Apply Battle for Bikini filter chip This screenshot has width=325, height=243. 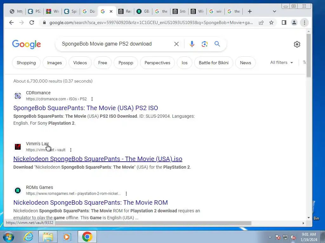pyautogui.click(x=214, y=63)
